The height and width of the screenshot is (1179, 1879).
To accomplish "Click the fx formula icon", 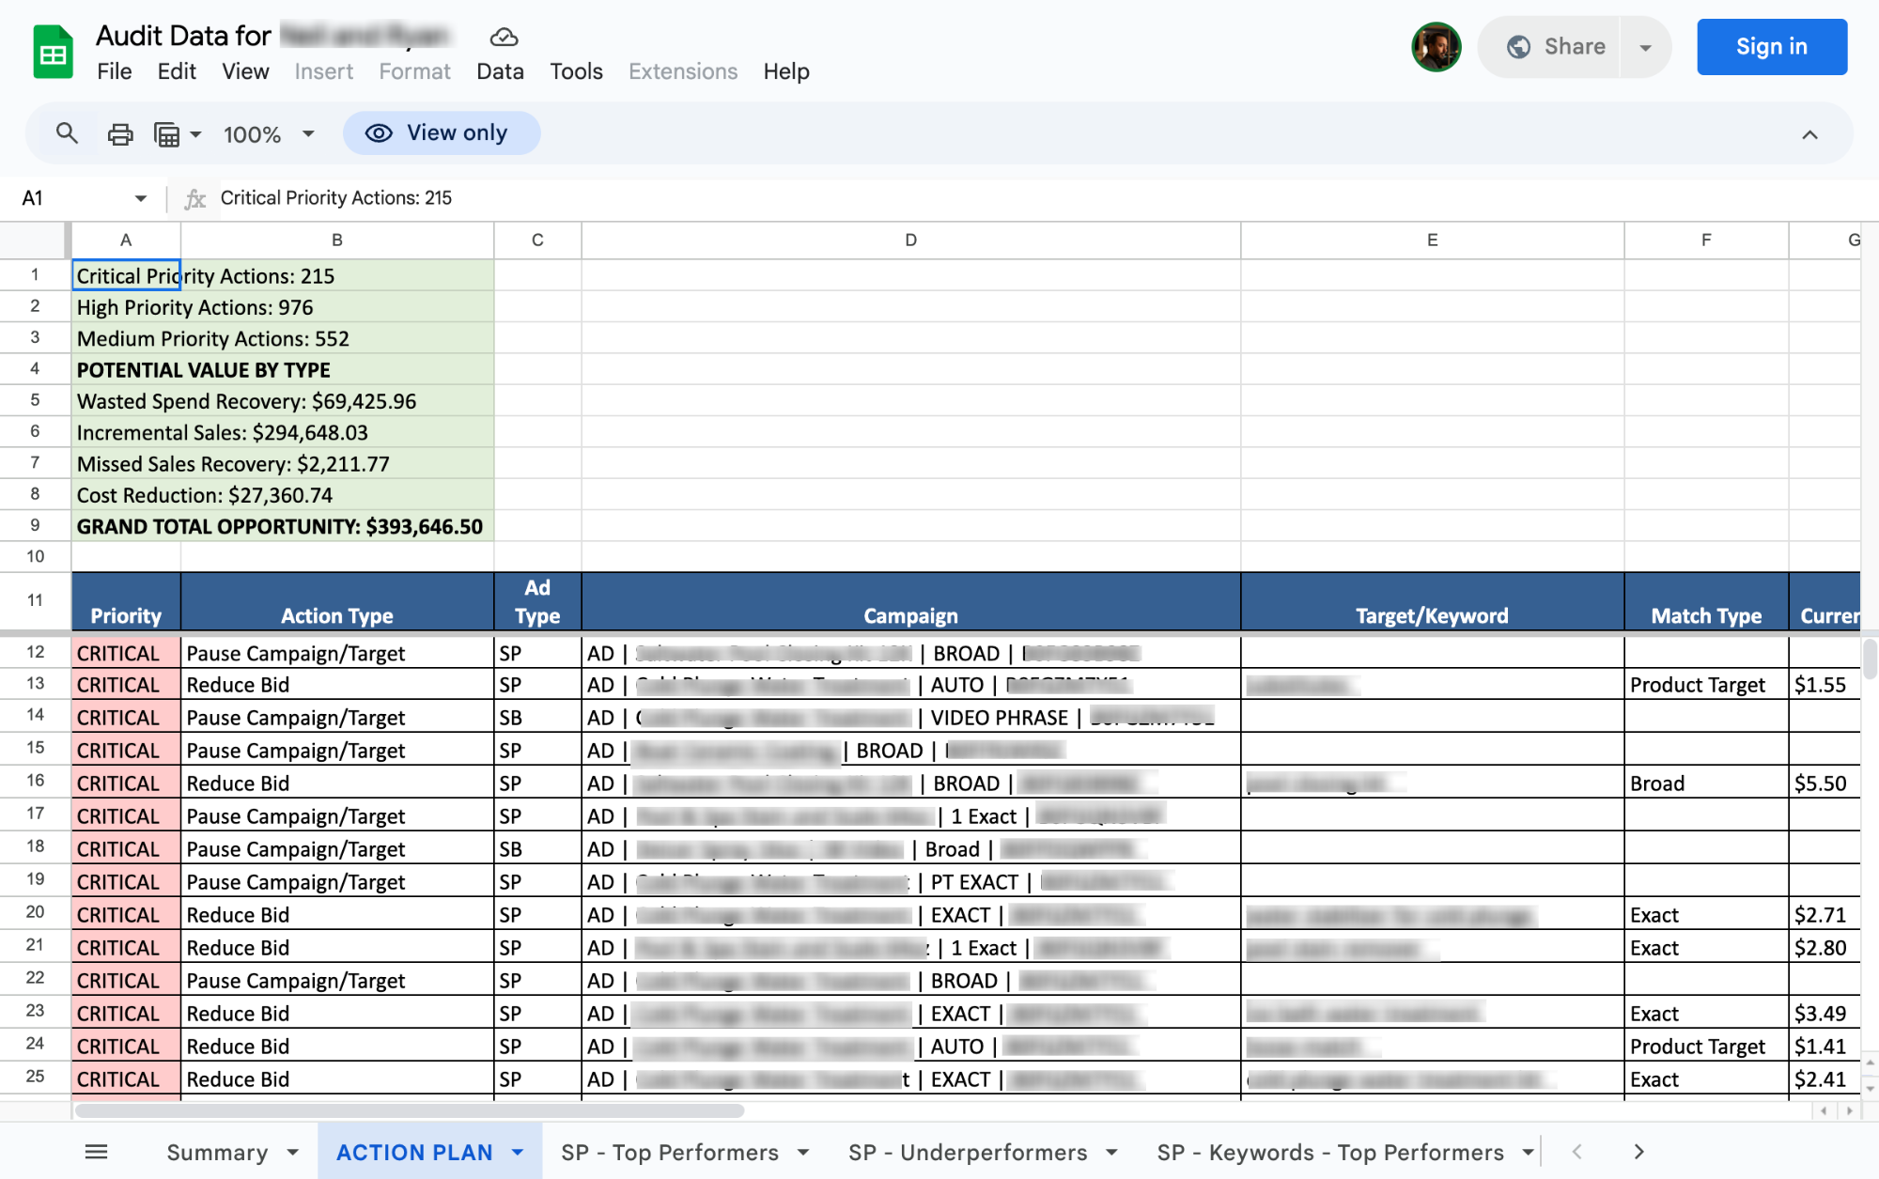I will click(195, 197).
